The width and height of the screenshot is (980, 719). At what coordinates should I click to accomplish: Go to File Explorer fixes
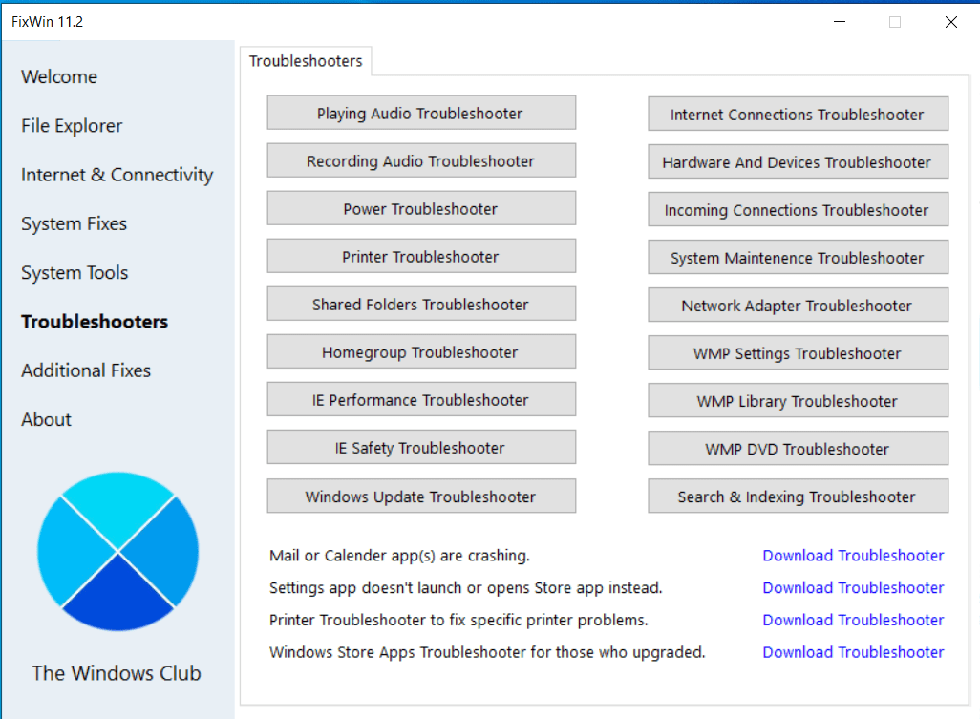[x=72, y=125]
